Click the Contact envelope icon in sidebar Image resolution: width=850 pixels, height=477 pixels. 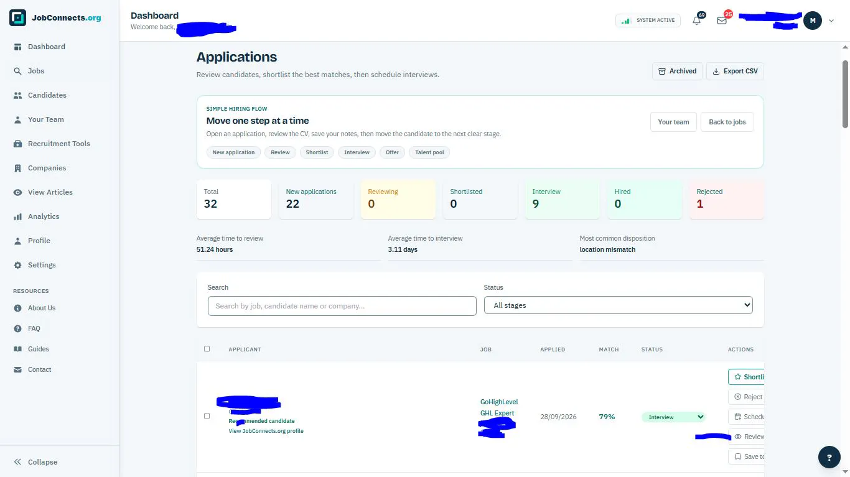point(17,369)
